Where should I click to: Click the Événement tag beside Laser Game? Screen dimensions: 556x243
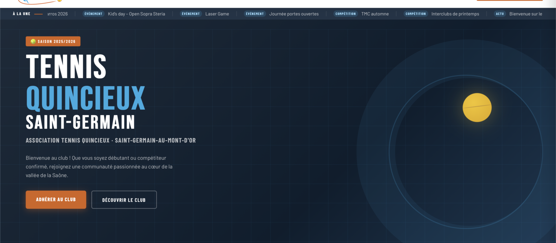pos(191,14)
